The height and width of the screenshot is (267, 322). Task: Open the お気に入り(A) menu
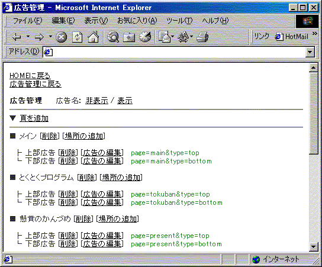[x=137, y=21]
